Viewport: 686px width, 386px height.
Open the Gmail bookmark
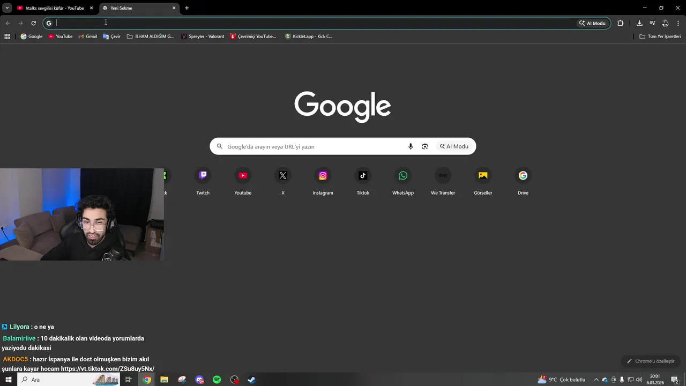click(x=88, y=36)
